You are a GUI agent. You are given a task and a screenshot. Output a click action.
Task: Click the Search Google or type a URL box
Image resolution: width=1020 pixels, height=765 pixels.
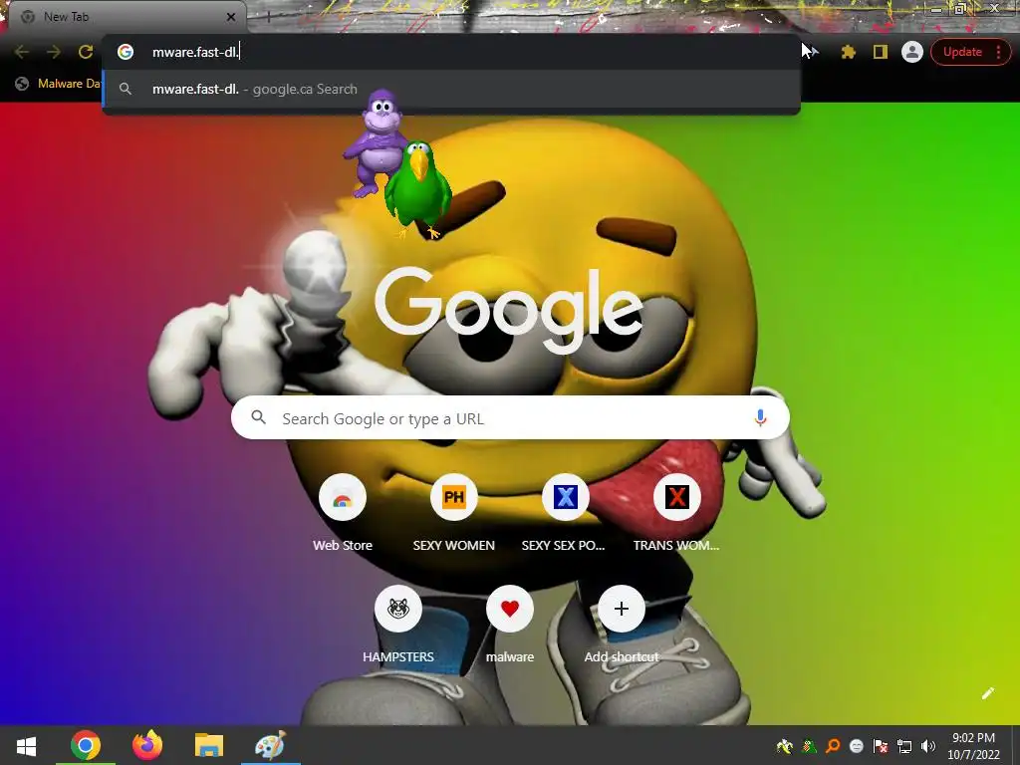(x=510, y=418)
